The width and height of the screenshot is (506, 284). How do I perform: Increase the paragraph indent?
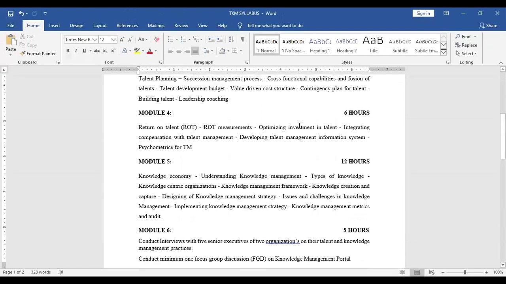pos(219,39)
